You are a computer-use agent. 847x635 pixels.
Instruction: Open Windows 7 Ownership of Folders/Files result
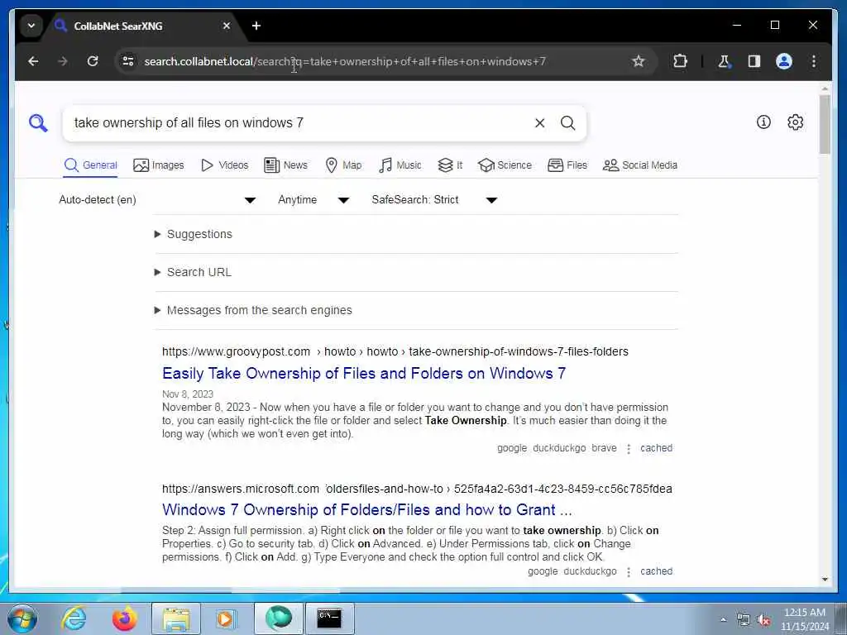tap(366, 509)
